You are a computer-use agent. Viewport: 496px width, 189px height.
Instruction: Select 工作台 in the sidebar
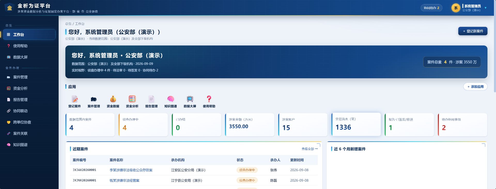click(29, 35)
